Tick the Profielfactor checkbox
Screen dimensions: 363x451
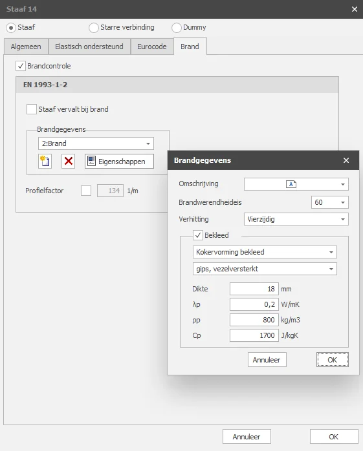tap(86, 191)
